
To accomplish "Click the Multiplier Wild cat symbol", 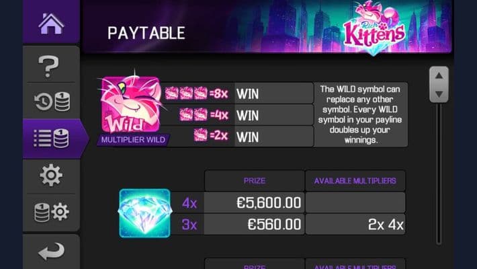I will (x=131, y=104).
